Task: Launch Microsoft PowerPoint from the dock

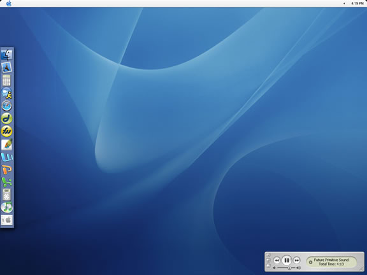Action: tap(7, 169)
